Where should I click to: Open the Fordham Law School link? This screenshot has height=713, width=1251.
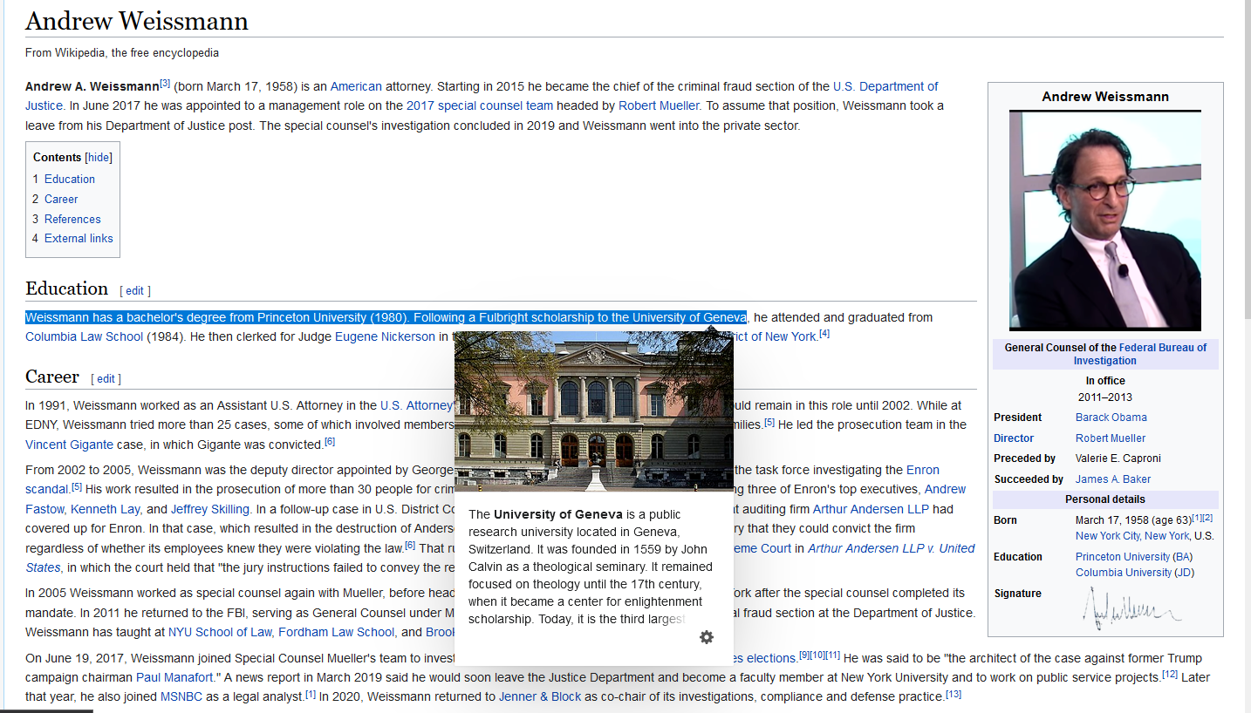click(x=337, y=632)
